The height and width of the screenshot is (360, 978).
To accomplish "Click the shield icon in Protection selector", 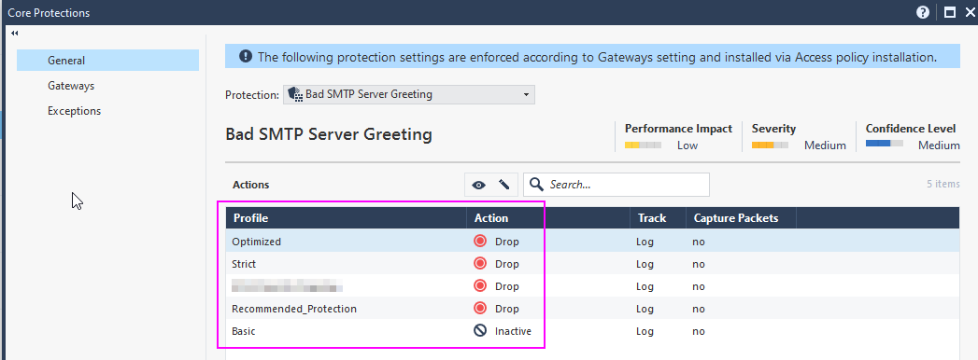I will tap(295, 95).
